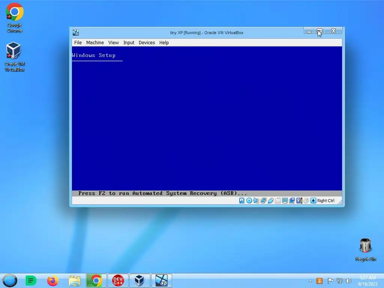Screen dimensions: 384x288
Task: Click the optical drive status icon
Action: click(249, 201)
